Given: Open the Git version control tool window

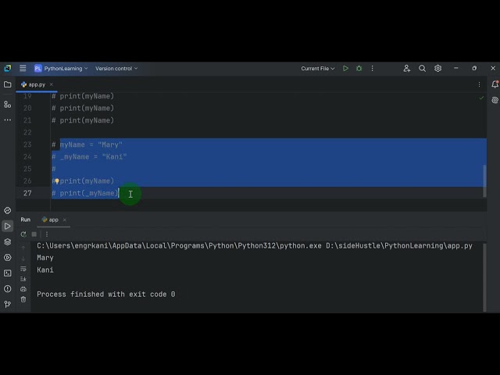Looking at the screenshot, I should [x=7, y=304].
